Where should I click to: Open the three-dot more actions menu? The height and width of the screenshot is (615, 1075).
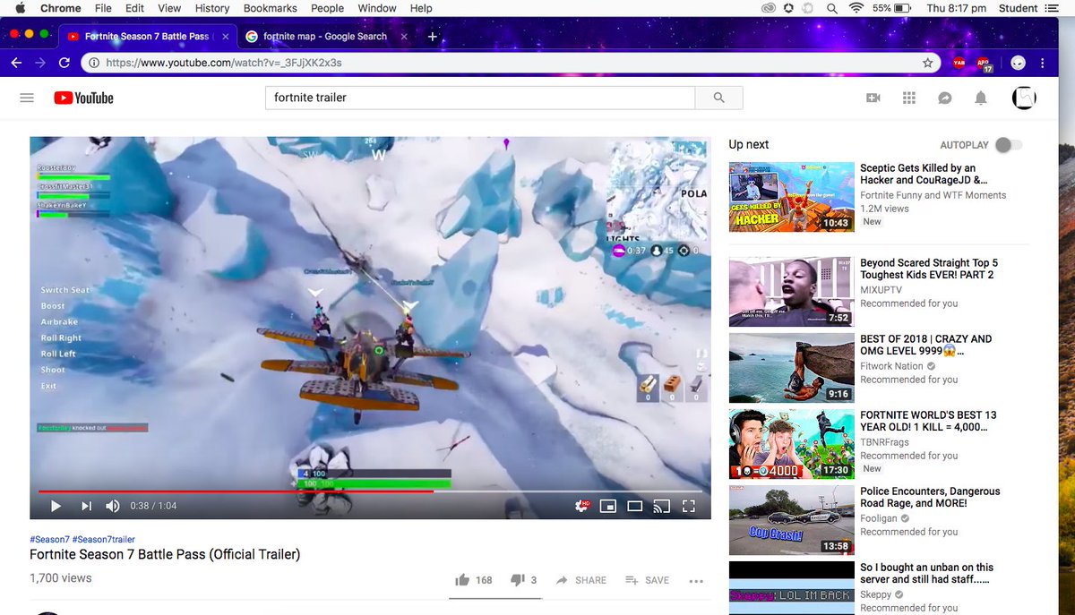coord(696,580)
